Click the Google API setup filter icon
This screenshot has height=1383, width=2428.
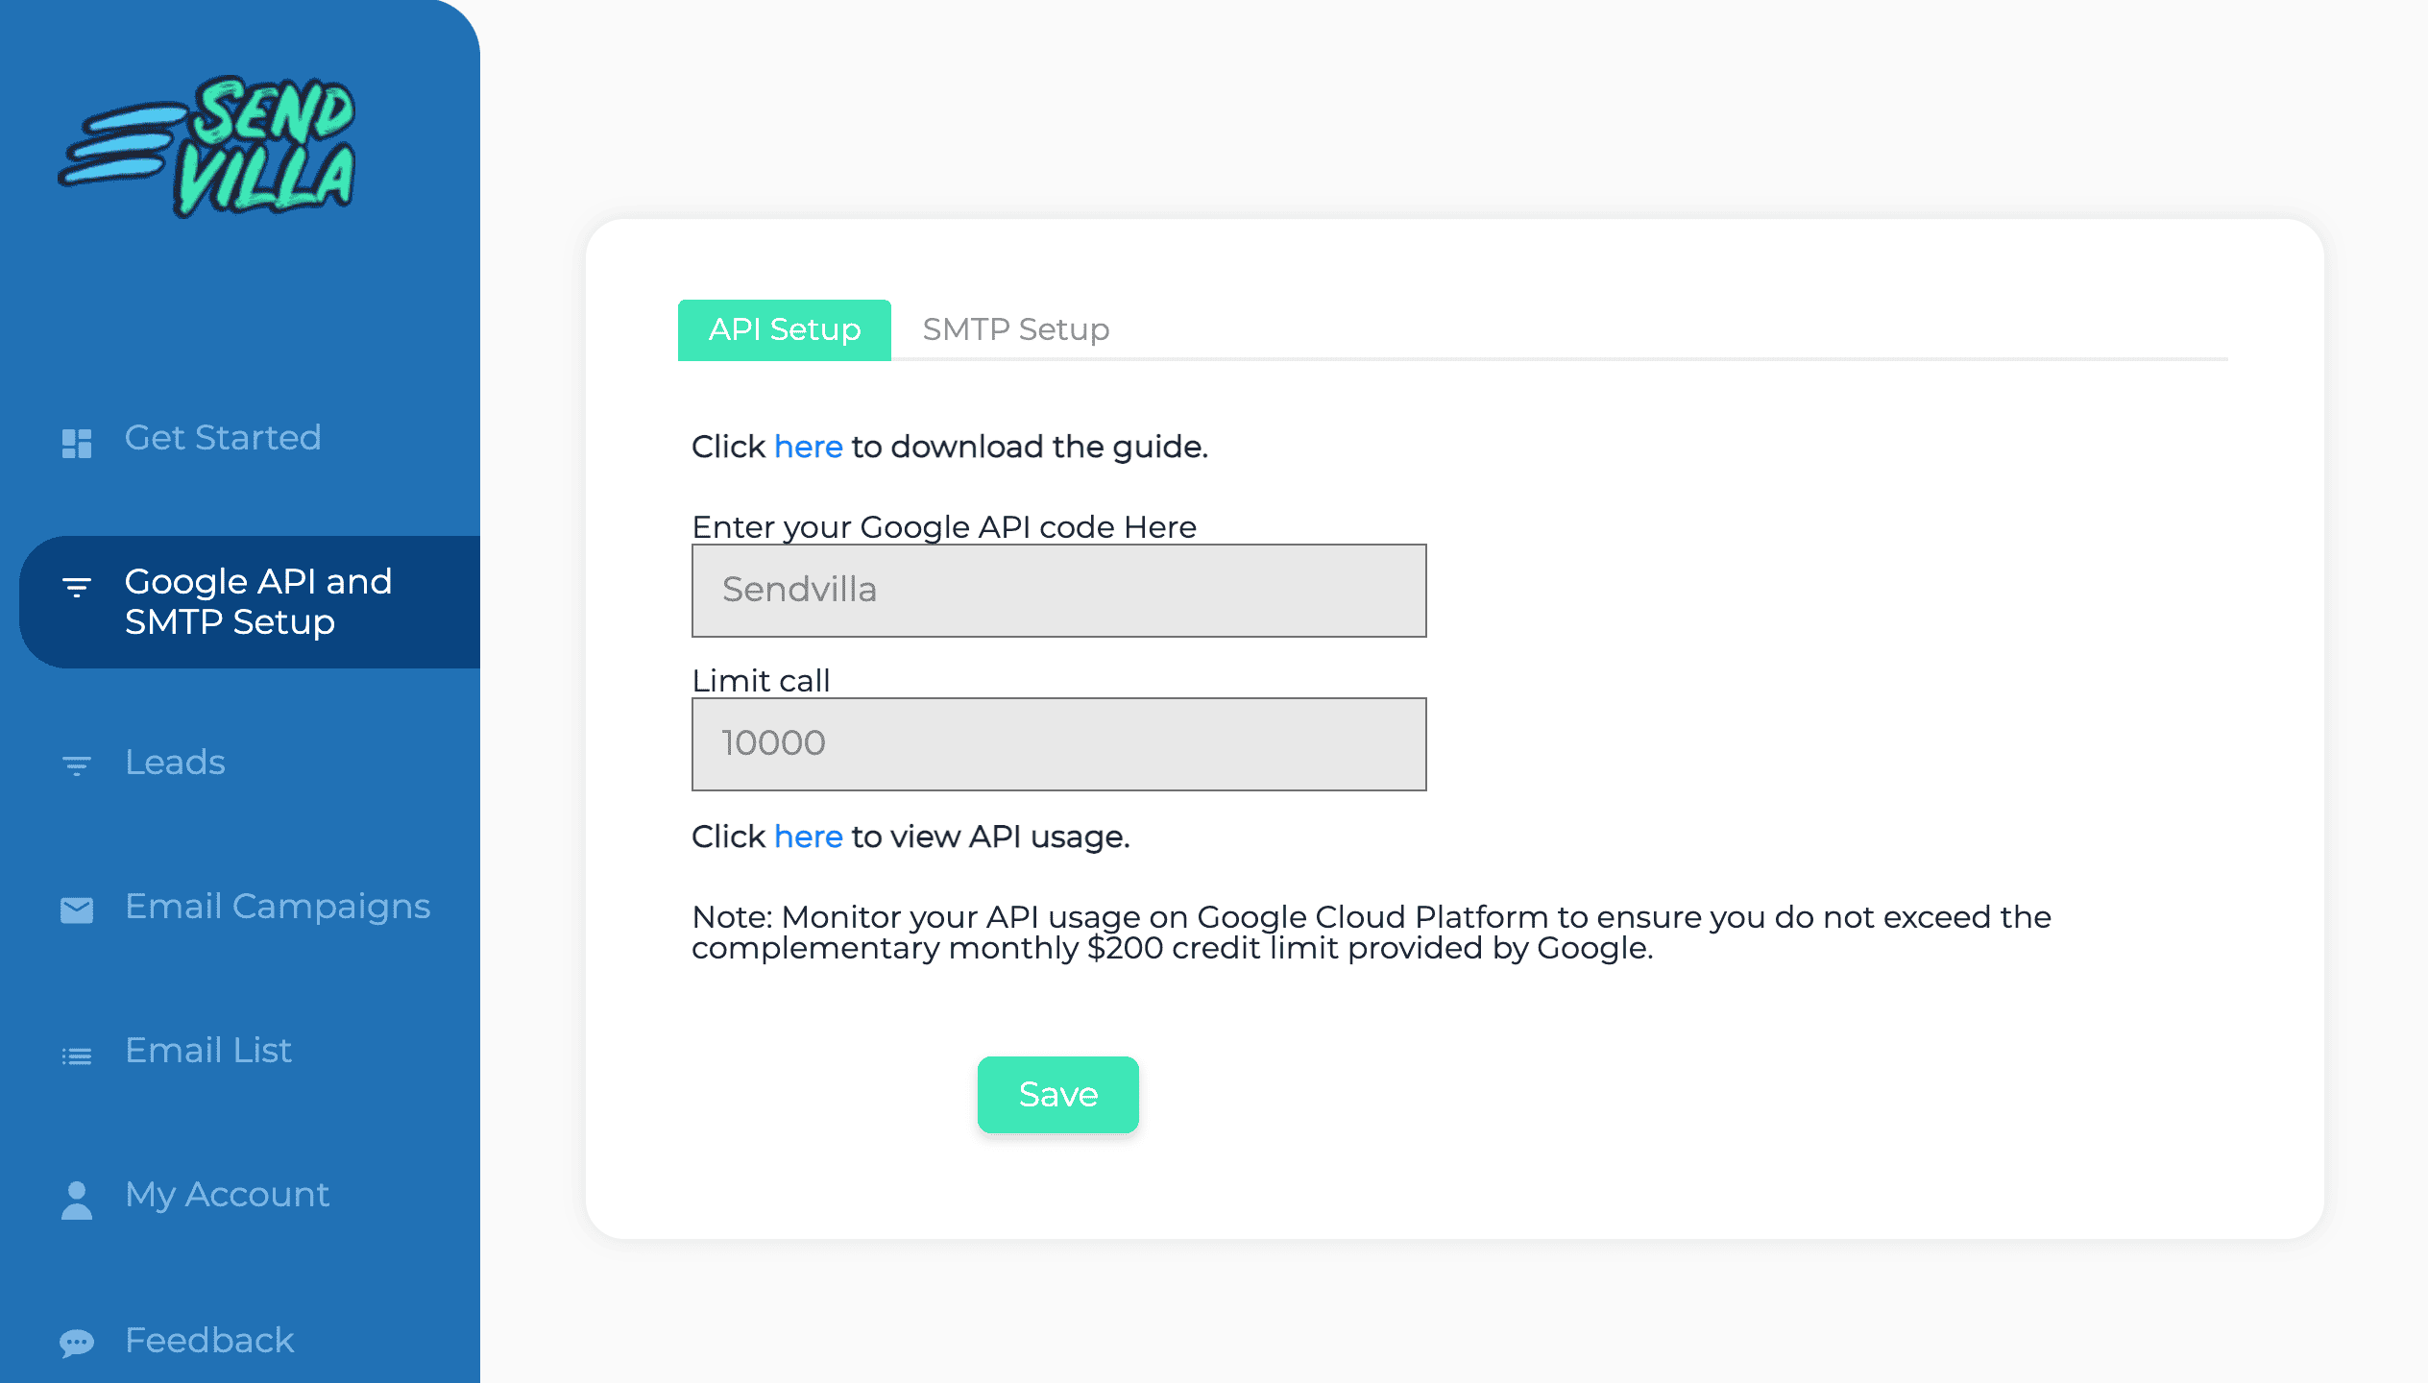point(77,586)
